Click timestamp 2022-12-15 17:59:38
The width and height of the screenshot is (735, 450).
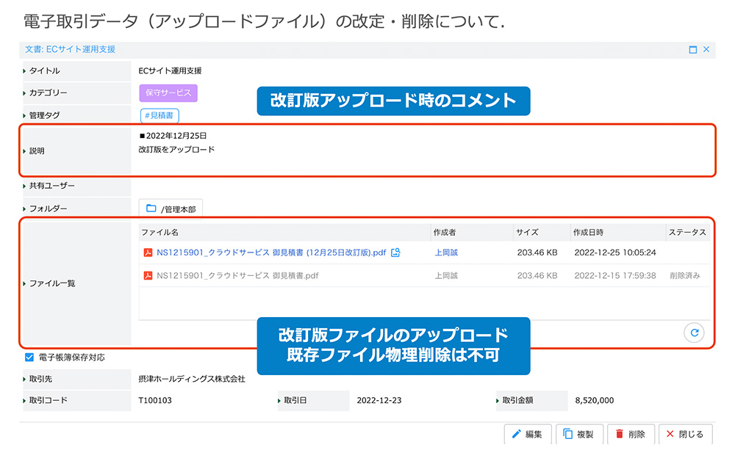[615, 275]
